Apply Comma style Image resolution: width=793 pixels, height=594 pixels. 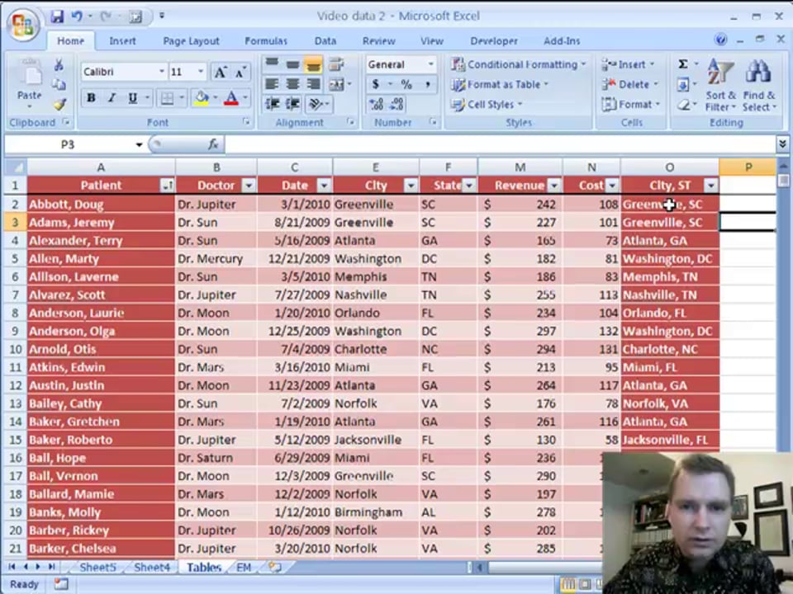click(428, 84)
